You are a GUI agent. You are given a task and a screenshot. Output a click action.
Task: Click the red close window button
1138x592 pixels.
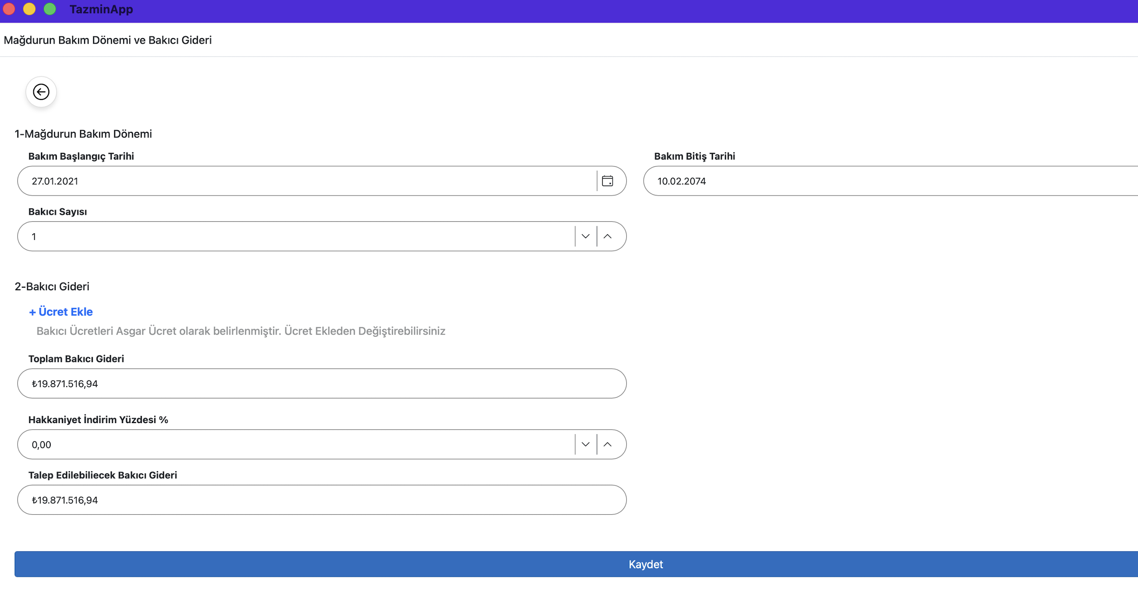point(9,9)
